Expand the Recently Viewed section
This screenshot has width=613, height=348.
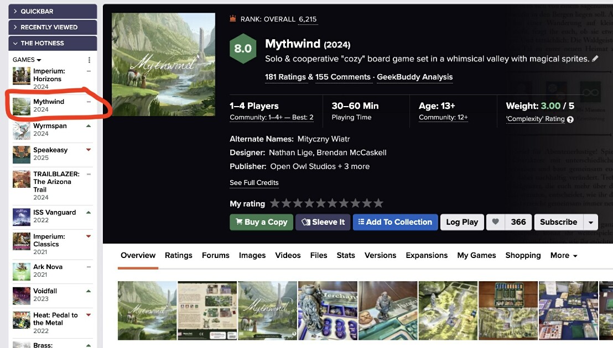53,27
